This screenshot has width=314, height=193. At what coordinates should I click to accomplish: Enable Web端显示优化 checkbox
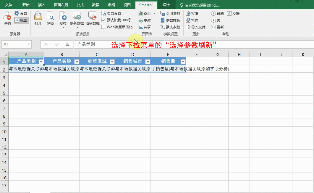click(x=103, y=27)
